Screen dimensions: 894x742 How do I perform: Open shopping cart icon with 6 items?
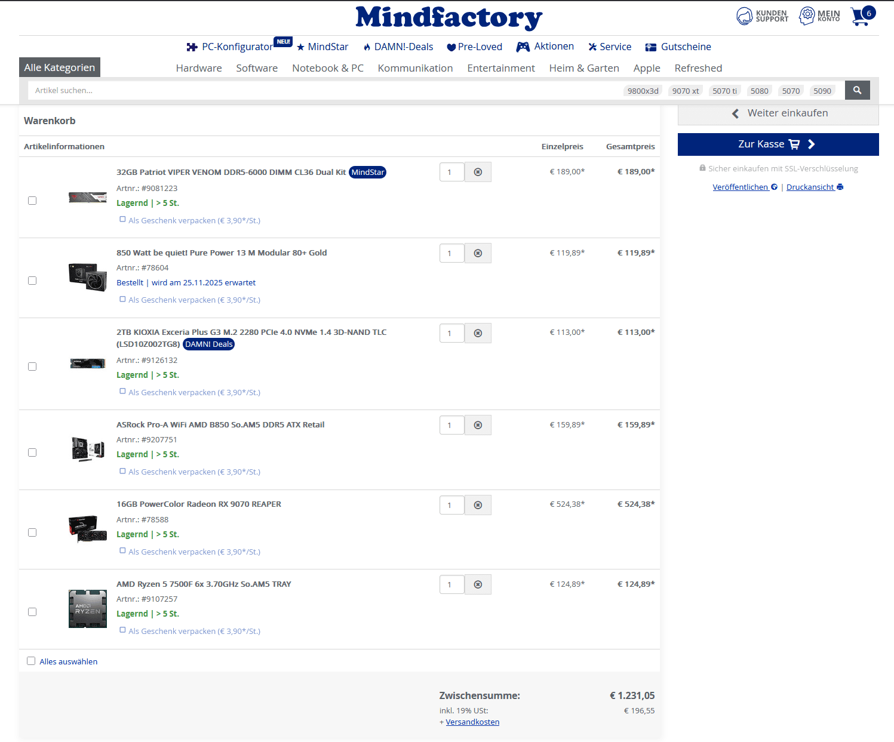[863, 16]
